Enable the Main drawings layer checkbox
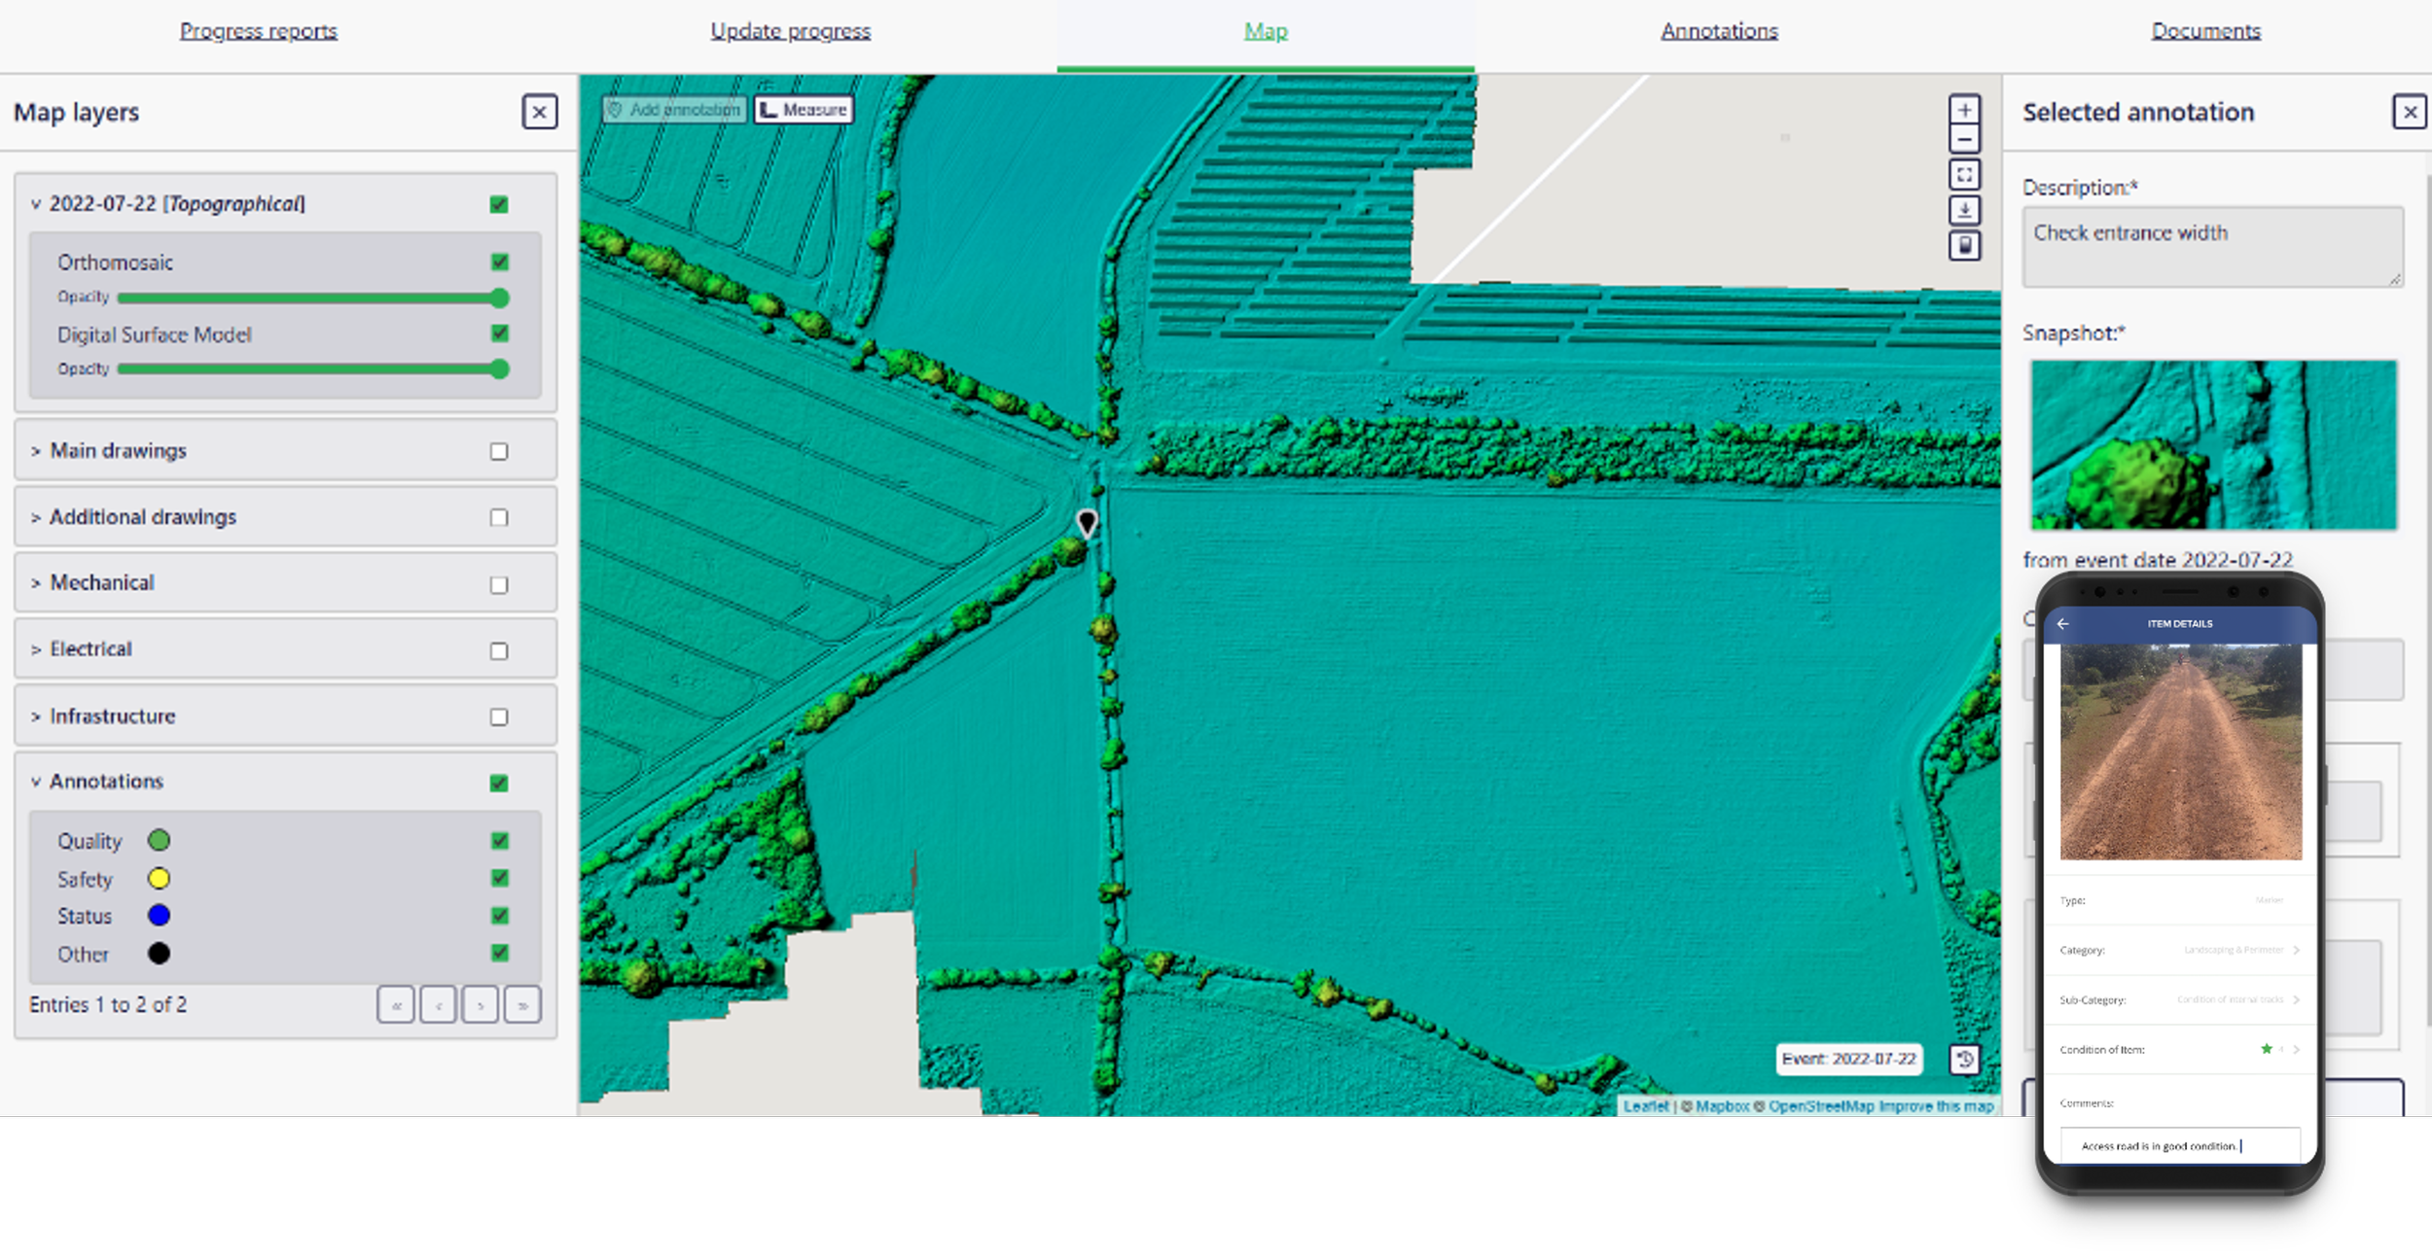 click(x=499, y=451)
